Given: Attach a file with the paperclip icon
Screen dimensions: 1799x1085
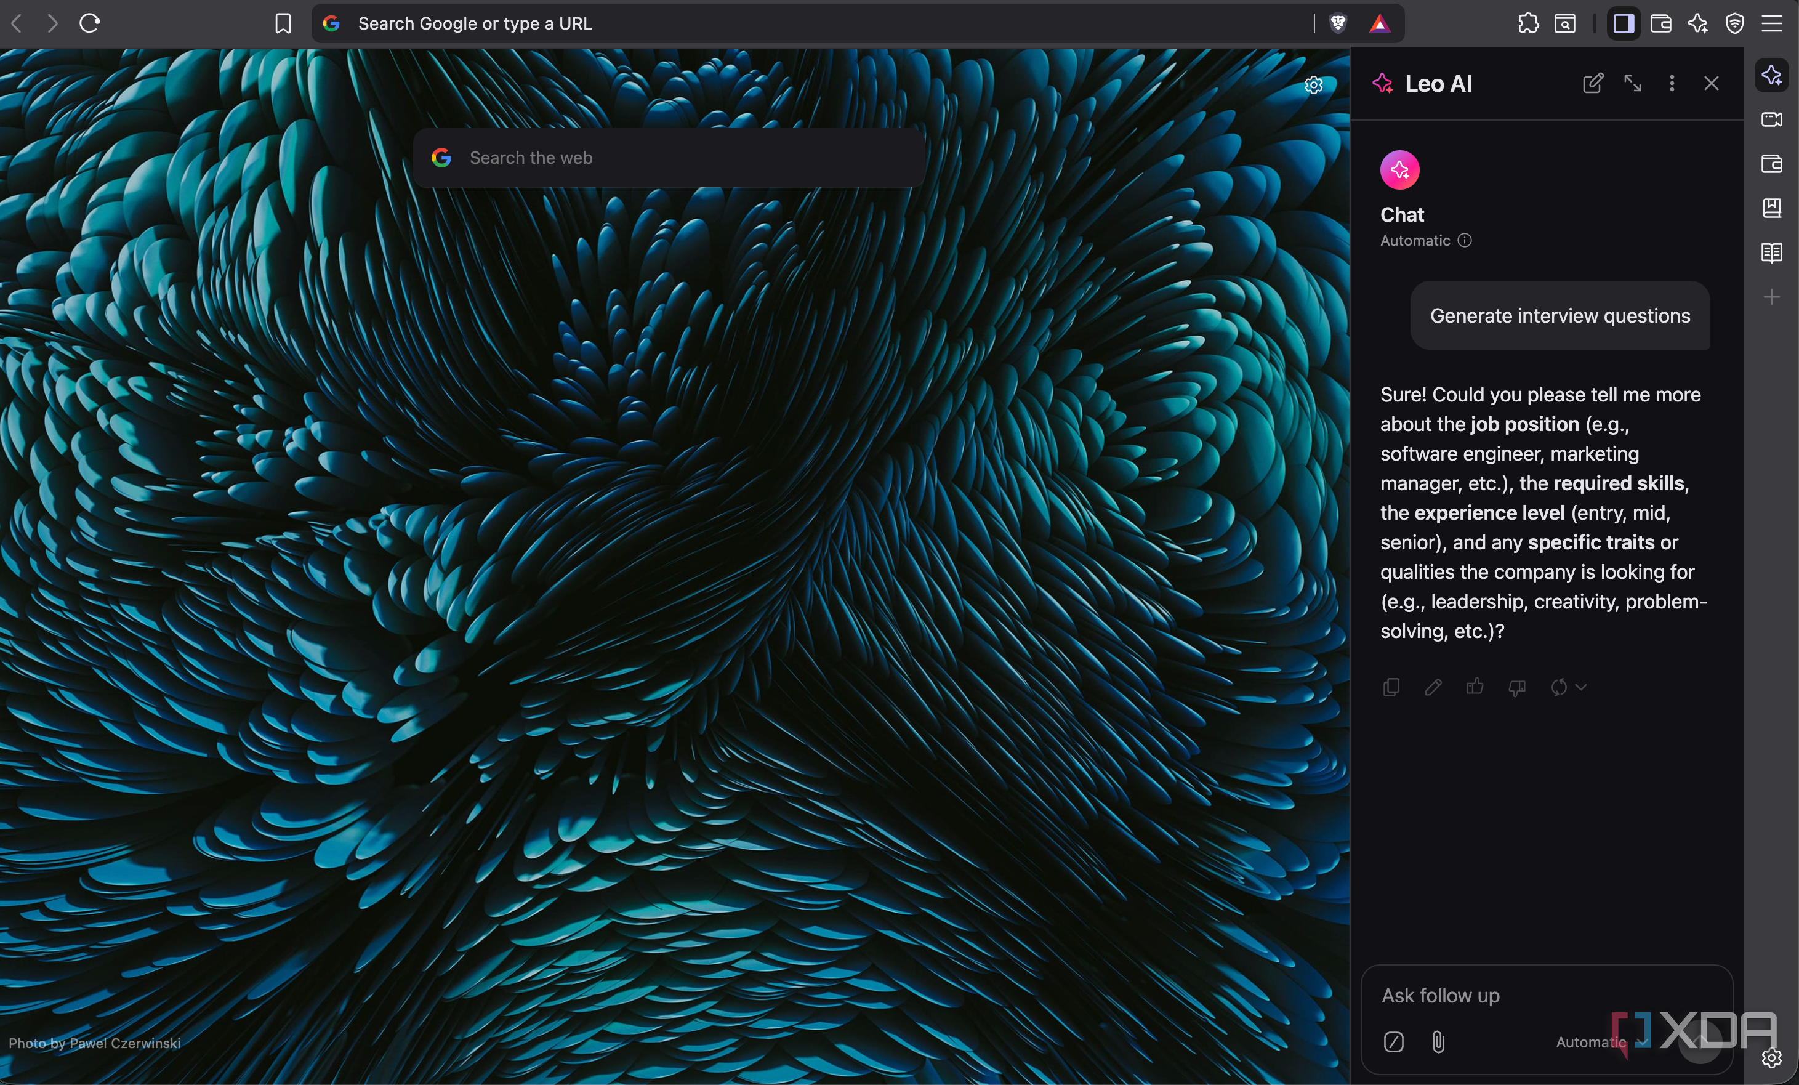Looking at the screenshot, I should [x=1438, y=1042].
